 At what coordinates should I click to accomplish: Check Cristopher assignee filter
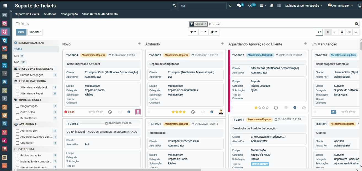point(18,143)
